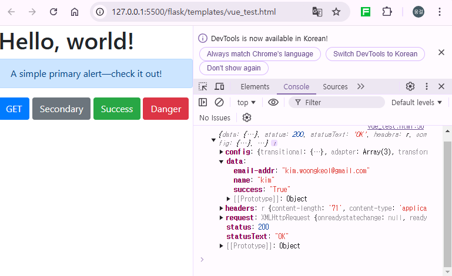View site information icon in address bar
452x276 pixels.
pos(100,12)
